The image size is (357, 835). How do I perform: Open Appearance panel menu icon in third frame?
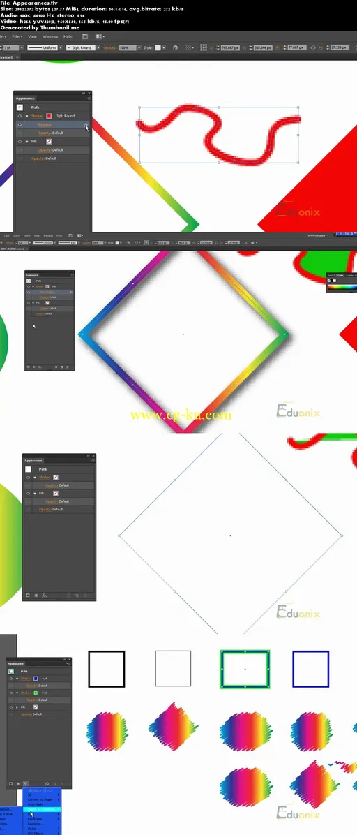click(x=93, y=460)
